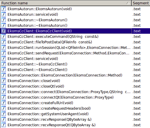Sort by the Function name column header
The image size is (150, 128).
point(66,3)
